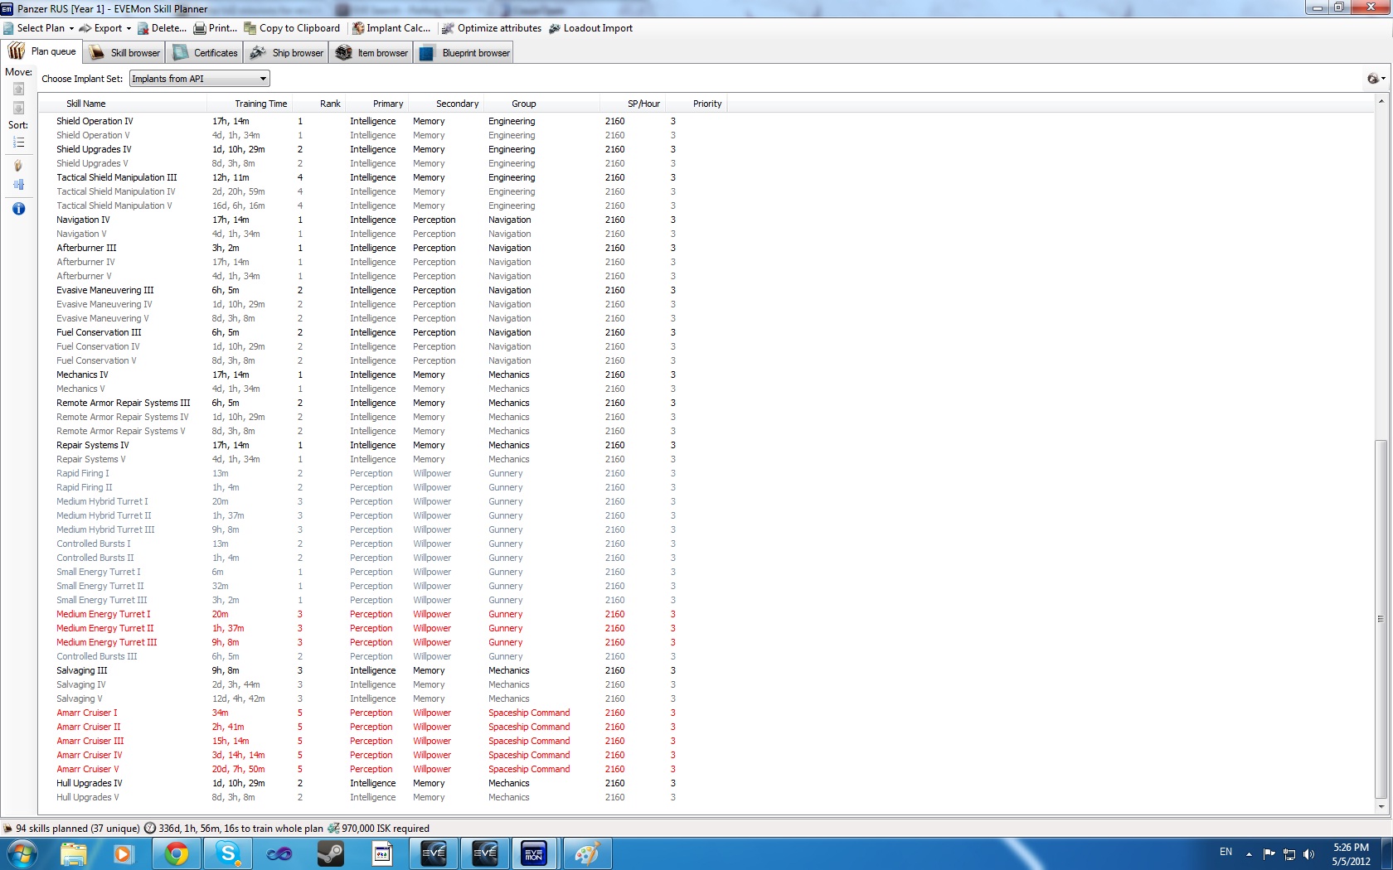1393x870 pixels.
Task: Open the Select Plan dropdown
Action: coord(38,28)
